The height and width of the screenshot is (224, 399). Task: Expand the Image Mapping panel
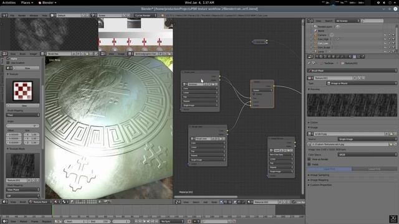point(318,180)
